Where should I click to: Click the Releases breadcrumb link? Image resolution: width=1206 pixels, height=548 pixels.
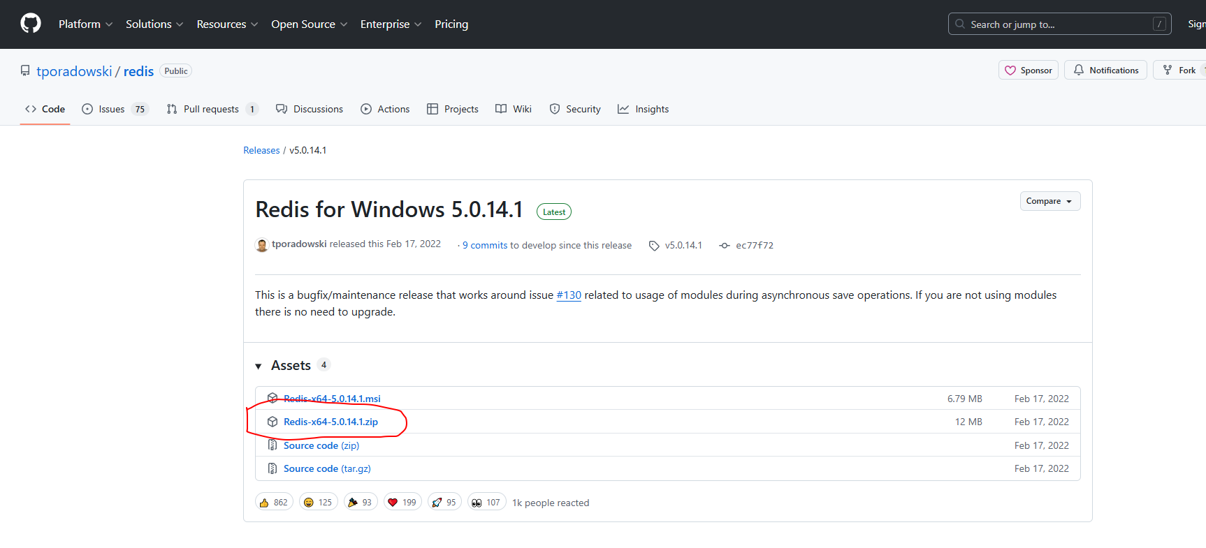(x=261, y=150)
